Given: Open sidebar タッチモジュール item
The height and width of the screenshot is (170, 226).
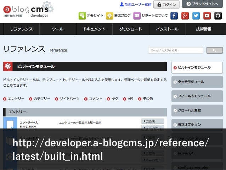Looking at the screenshot, I should [197, 82].
